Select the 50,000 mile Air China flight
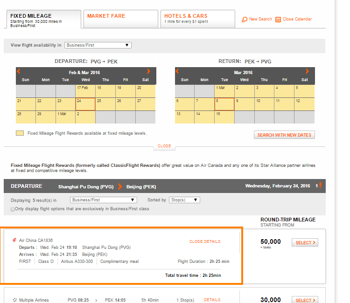 click(x=305, y=242)
